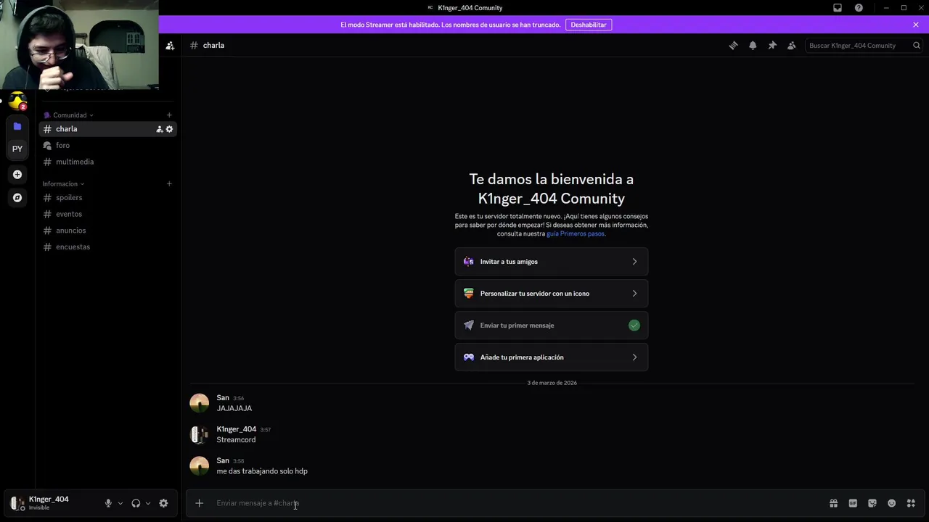Image resolution: width=929 pixels, height=522 pixels.
Task: Click Invitar a tus amigos card
Action: (x=552, y=262)
